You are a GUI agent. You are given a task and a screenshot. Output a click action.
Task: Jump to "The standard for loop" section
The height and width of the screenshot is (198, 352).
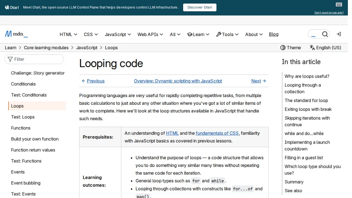tap(306, 100)
